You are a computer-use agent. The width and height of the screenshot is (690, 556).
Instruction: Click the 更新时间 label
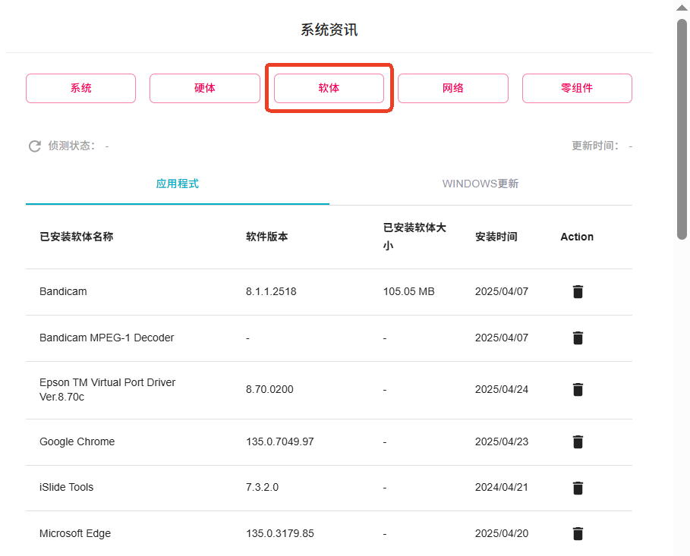click(x=595, y=146)
